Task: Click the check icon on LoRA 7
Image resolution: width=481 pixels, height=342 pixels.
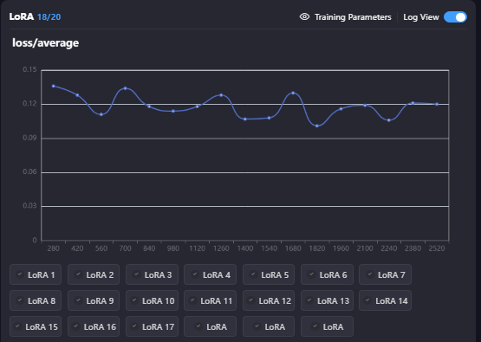Action: [x=370, y=274]
